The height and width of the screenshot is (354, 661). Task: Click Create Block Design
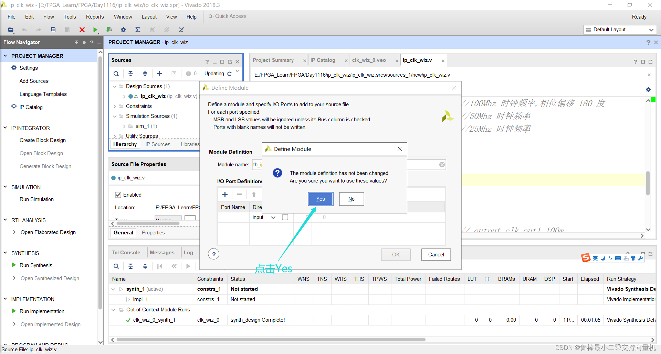[43, 140]
